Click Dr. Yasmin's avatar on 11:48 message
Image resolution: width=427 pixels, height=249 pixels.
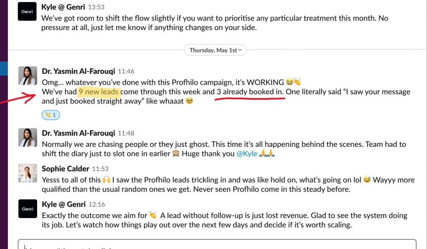[28, 137]
